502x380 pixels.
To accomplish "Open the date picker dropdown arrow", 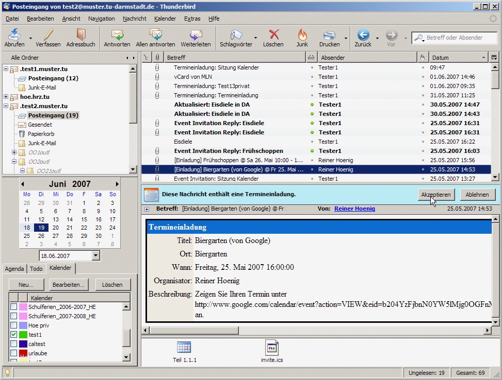I will 95,255.
